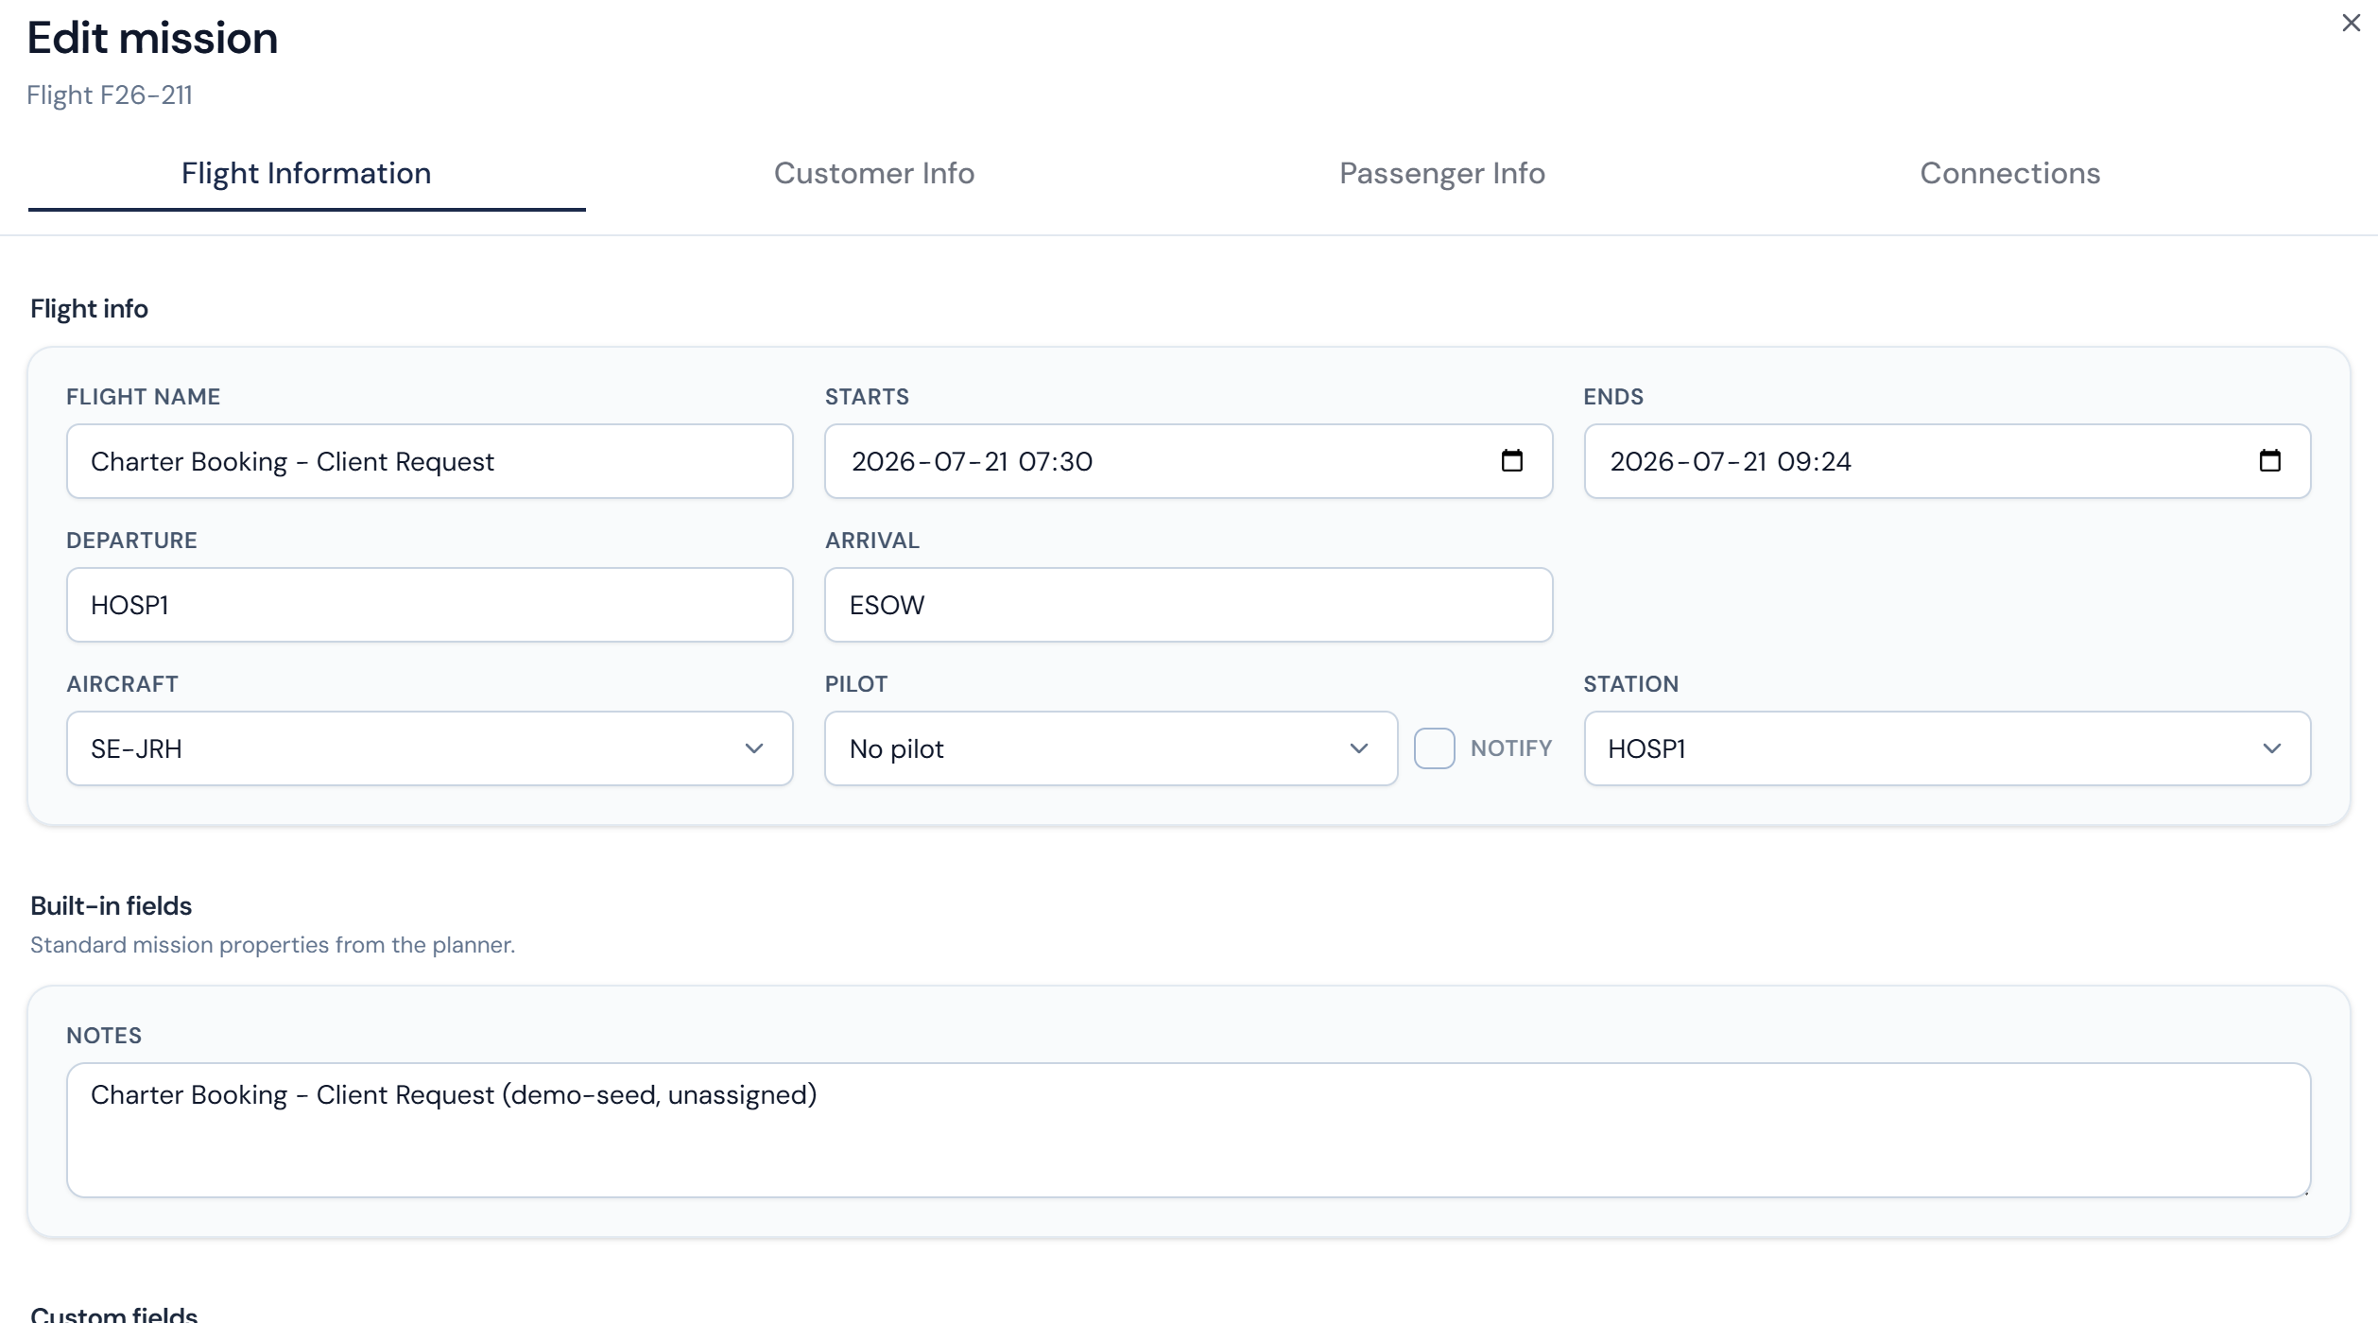Open the Starts date calendar picker icon

pyautogui.click(x=1512, y=460)
